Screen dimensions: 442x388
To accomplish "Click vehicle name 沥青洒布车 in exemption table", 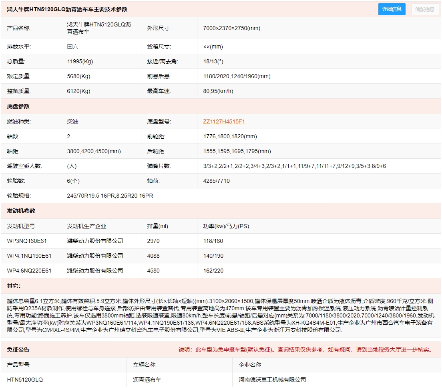I will tap(147, 380).
